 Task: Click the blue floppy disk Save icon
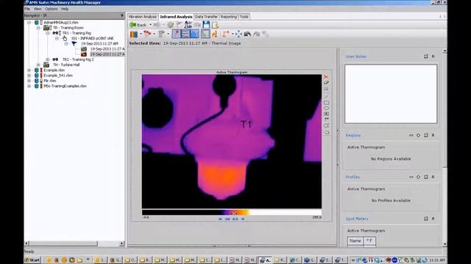click(x=206, y=25)
